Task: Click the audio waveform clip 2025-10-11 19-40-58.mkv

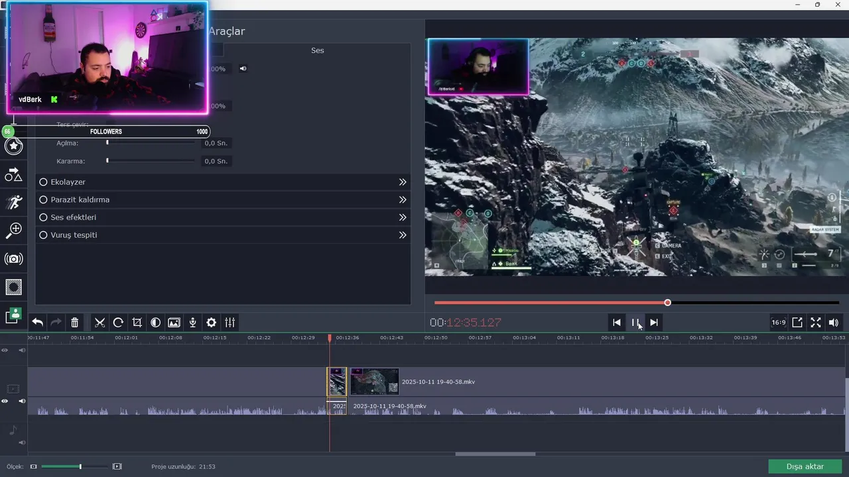Action: 389,406
